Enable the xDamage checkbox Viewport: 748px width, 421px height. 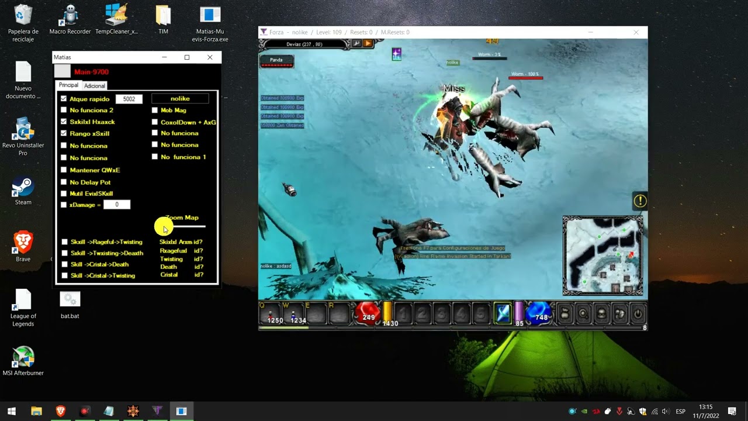click(64, 205)
